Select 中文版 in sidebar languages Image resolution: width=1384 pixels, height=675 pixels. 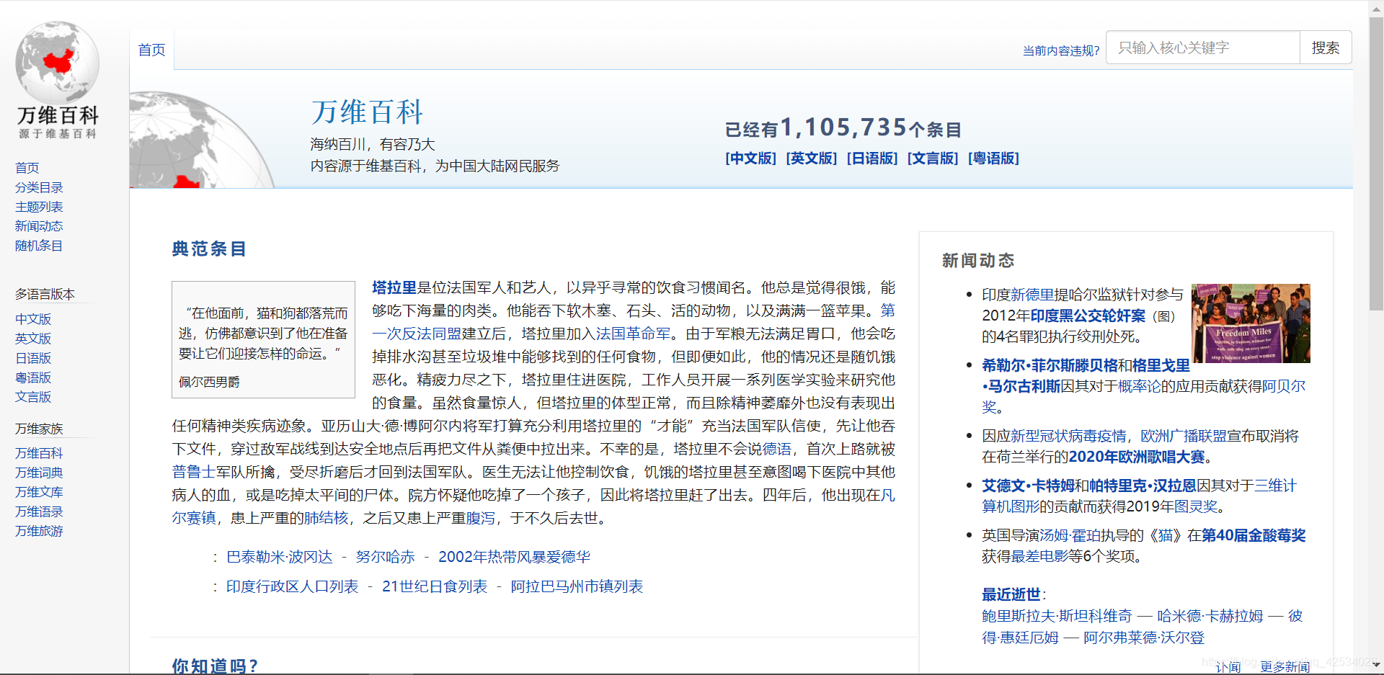tap(33, 319)
